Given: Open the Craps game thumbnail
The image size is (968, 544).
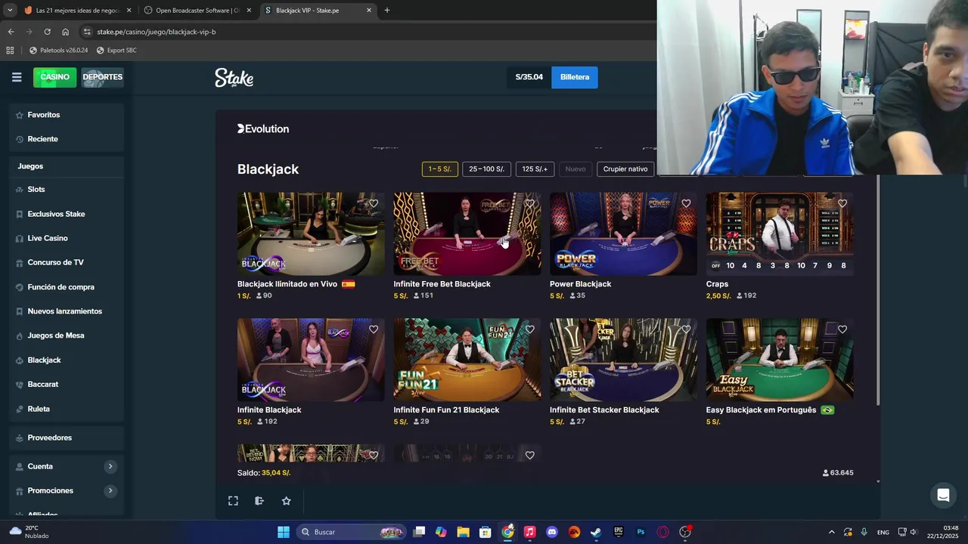Looking at the screenshot, I should pos(780,233).
